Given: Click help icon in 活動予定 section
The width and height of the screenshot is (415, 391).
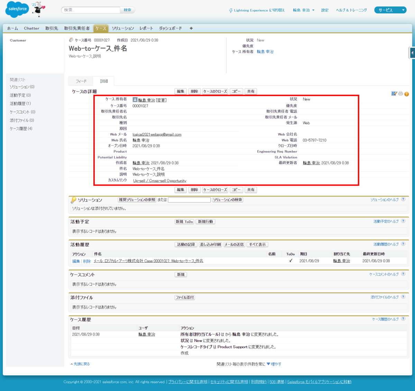Looking at the screenshot, I should coord(403,221).
